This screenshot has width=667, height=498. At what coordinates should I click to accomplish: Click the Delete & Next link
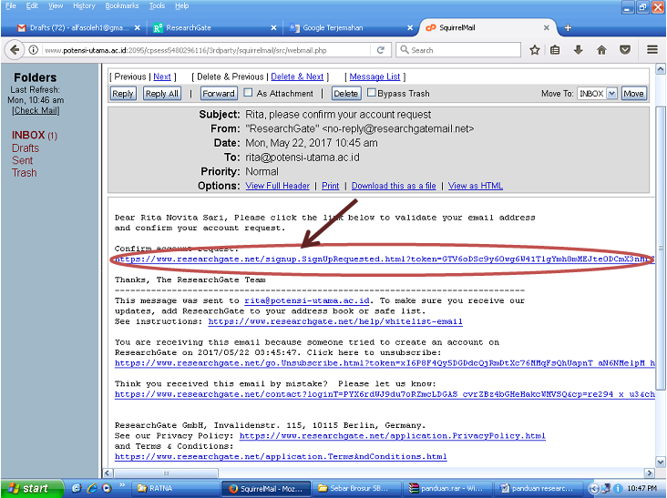point(297,76)
